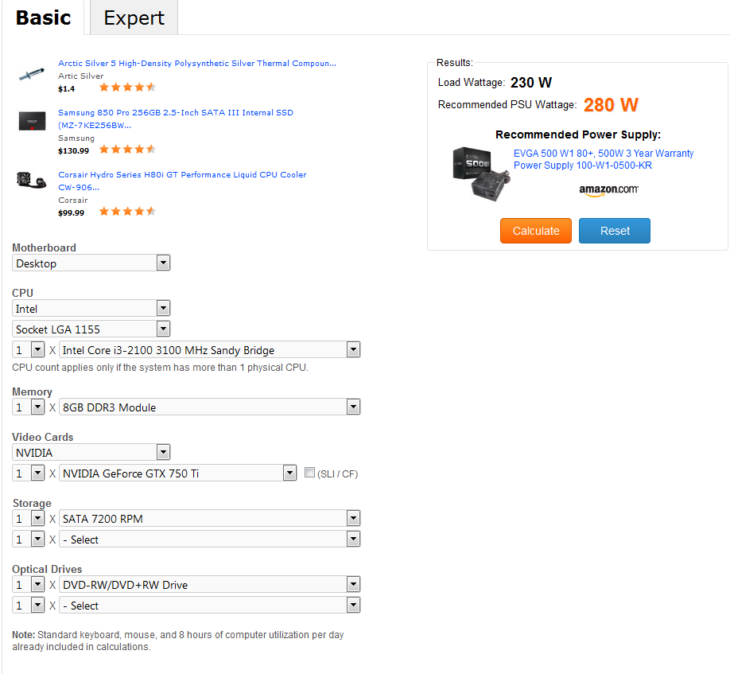Open the Samsung 850 Pro SSD link

176,119
